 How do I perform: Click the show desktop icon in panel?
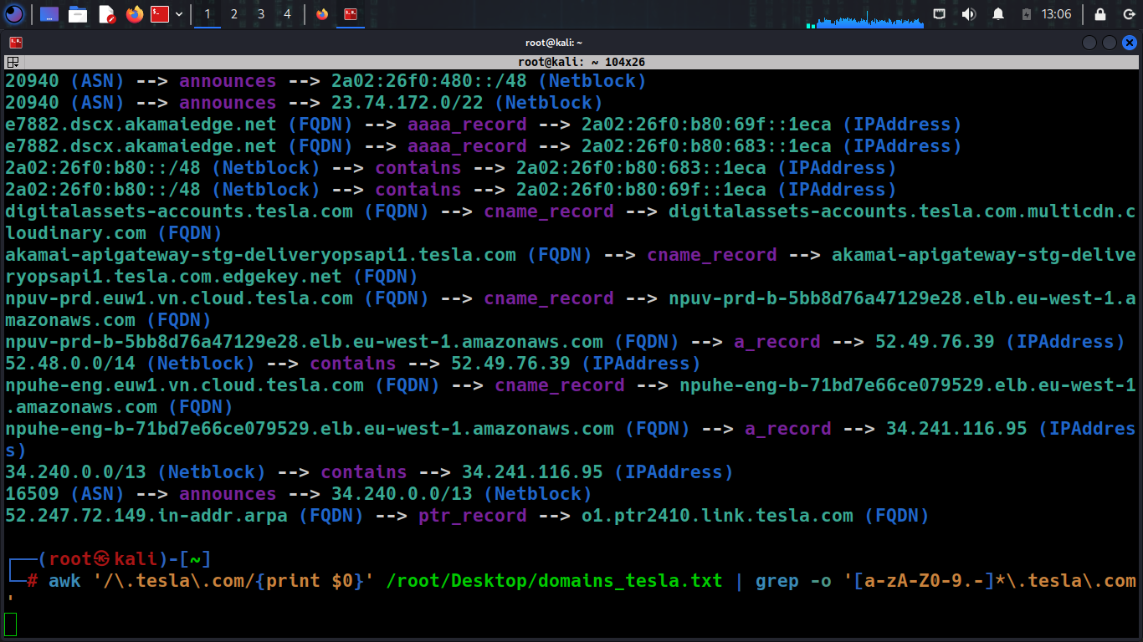coord(49,14)
